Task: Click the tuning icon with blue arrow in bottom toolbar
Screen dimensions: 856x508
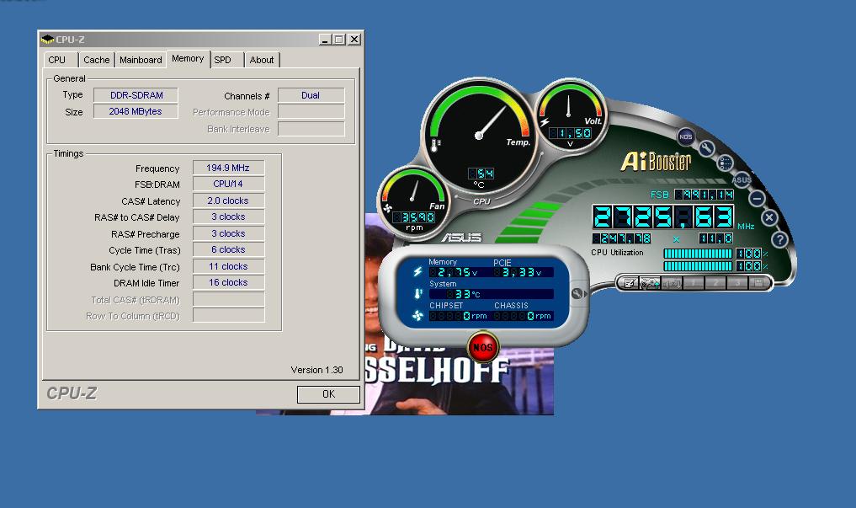Action: pos(650,283)
